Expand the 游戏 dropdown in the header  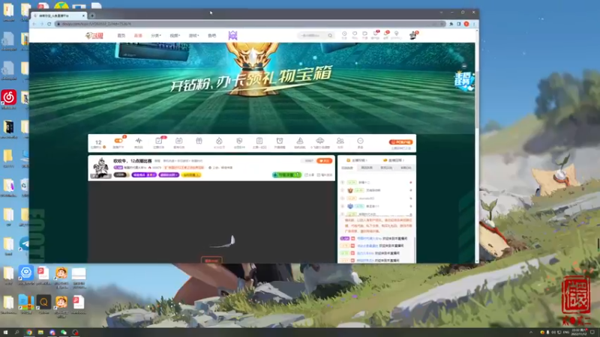click(193, 35)
